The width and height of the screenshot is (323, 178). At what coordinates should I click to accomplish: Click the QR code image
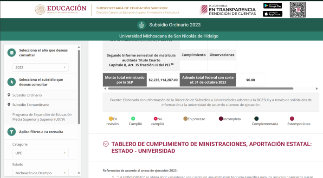(297, 10)
